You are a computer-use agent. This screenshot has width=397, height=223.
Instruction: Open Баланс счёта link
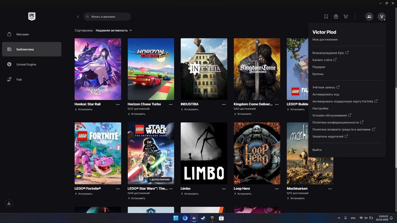(x=324, y=60)
